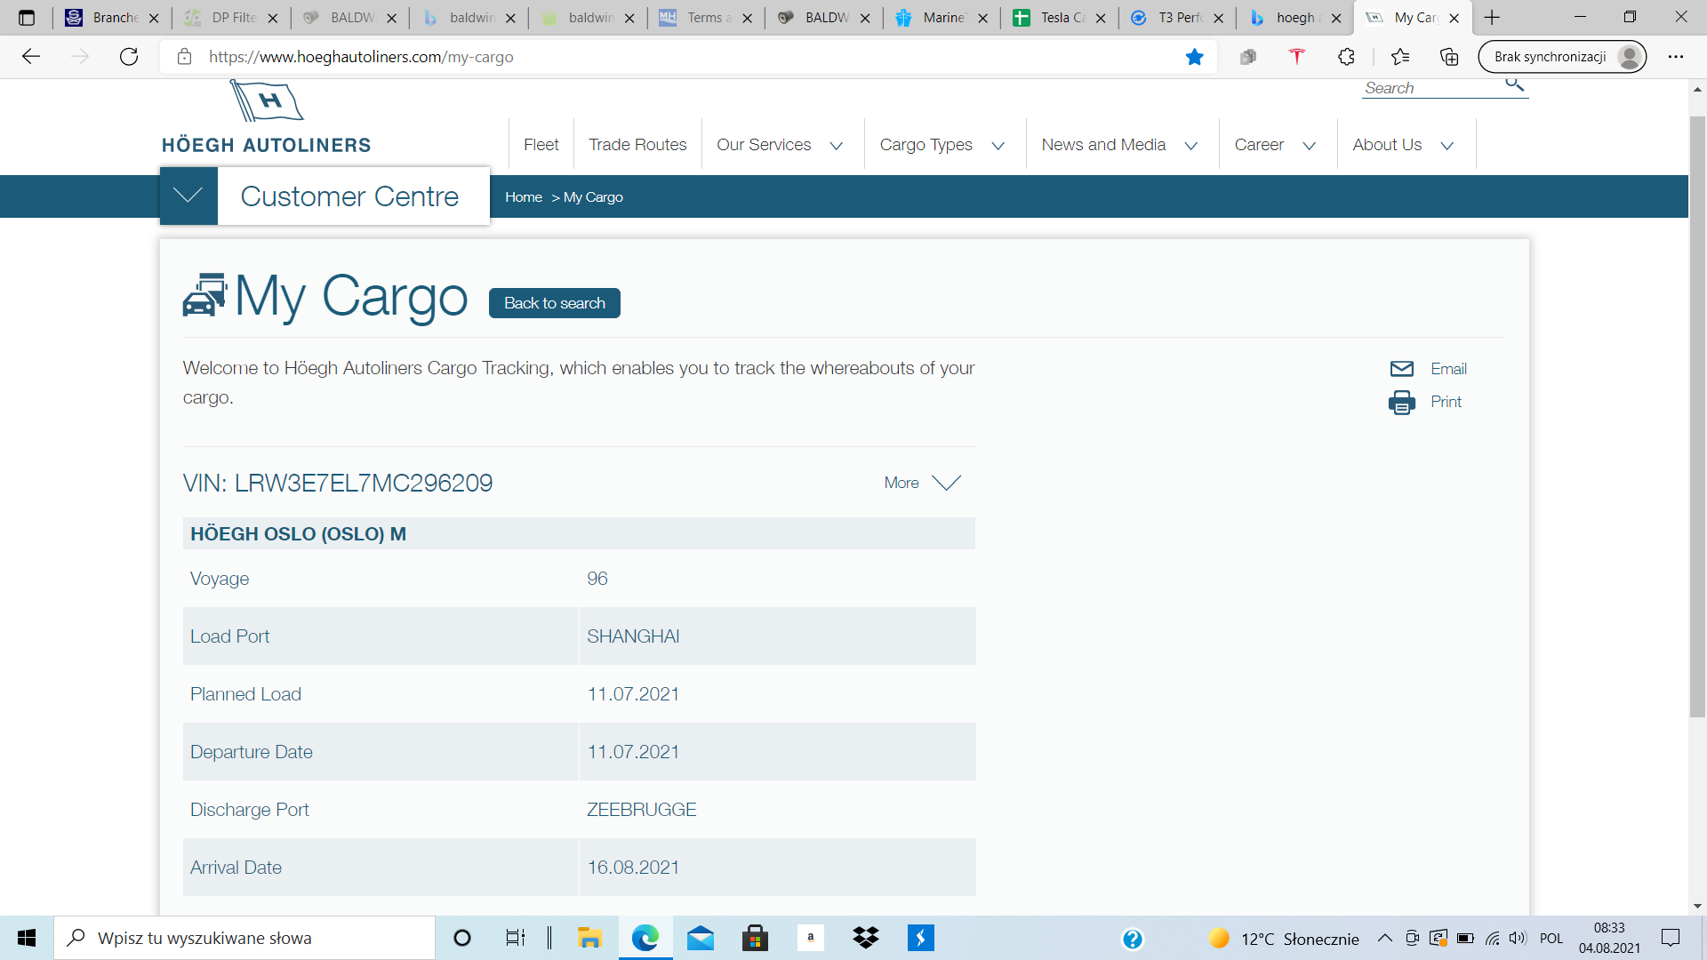Switch to the Terms browser tab
This screenshot has height=960, width=1707.
click(x=704, y=18)
